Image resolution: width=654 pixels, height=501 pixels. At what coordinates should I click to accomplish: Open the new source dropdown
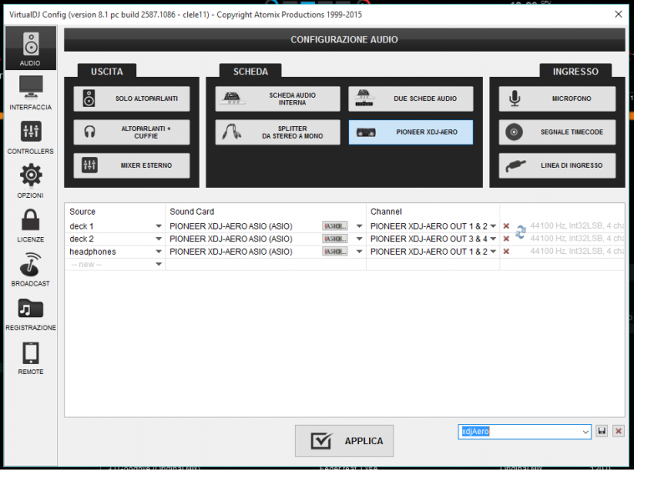(159, 264)
